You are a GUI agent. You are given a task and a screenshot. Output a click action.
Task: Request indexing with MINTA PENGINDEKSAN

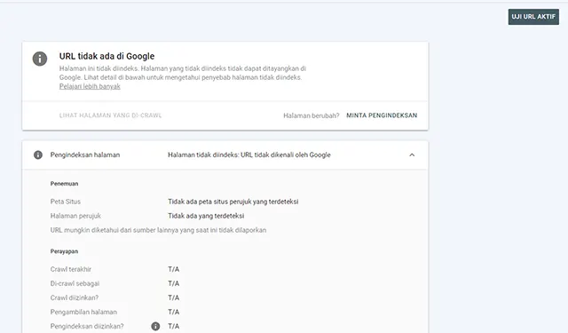pos(382,115)
